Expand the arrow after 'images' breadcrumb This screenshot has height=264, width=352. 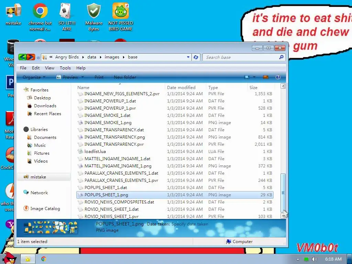[x=123, y=57]
